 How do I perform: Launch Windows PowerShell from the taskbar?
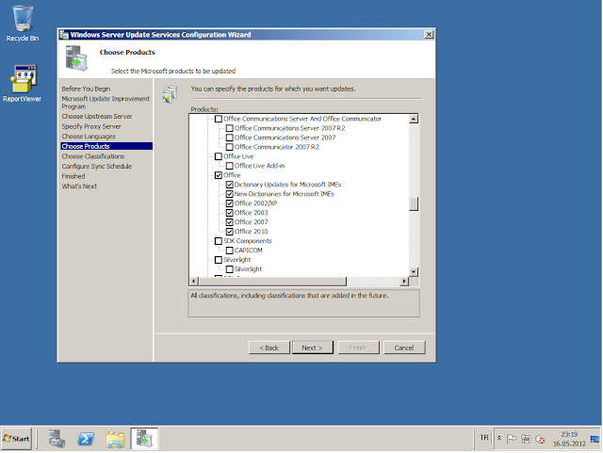coord(85,439)
